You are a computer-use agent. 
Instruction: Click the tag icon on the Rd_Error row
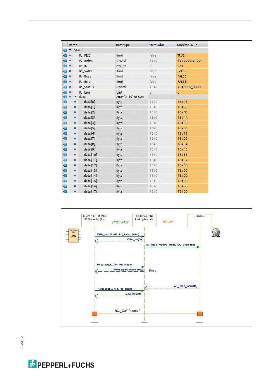[x=65, y=82]
